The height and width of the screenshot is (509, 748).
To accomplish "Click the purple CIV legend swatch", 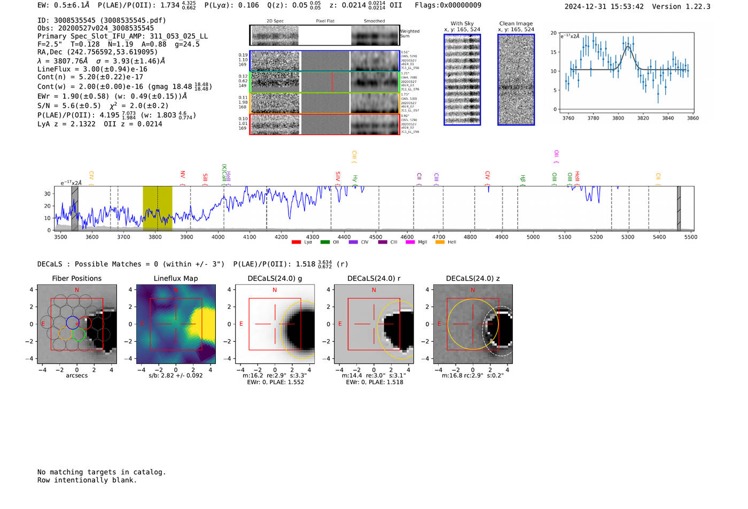I will click(353, 242).
